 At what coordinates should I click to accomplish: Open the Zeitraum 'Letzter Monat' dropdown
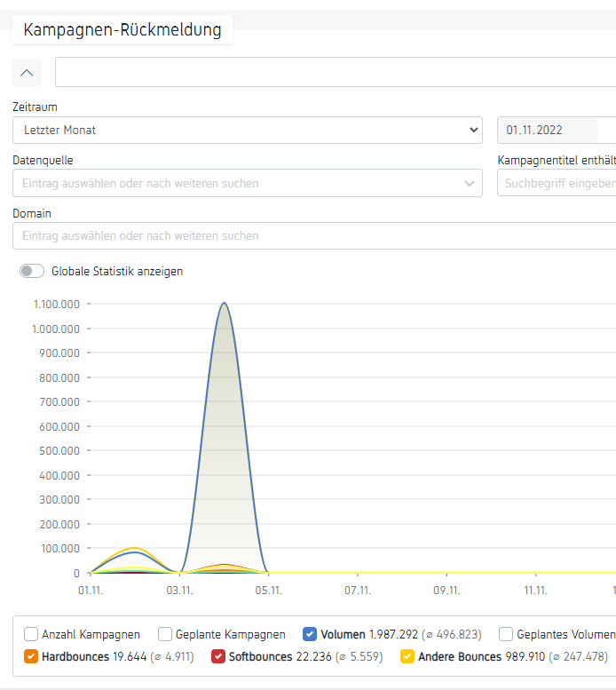pyautogui.click(x=247, y=131)
